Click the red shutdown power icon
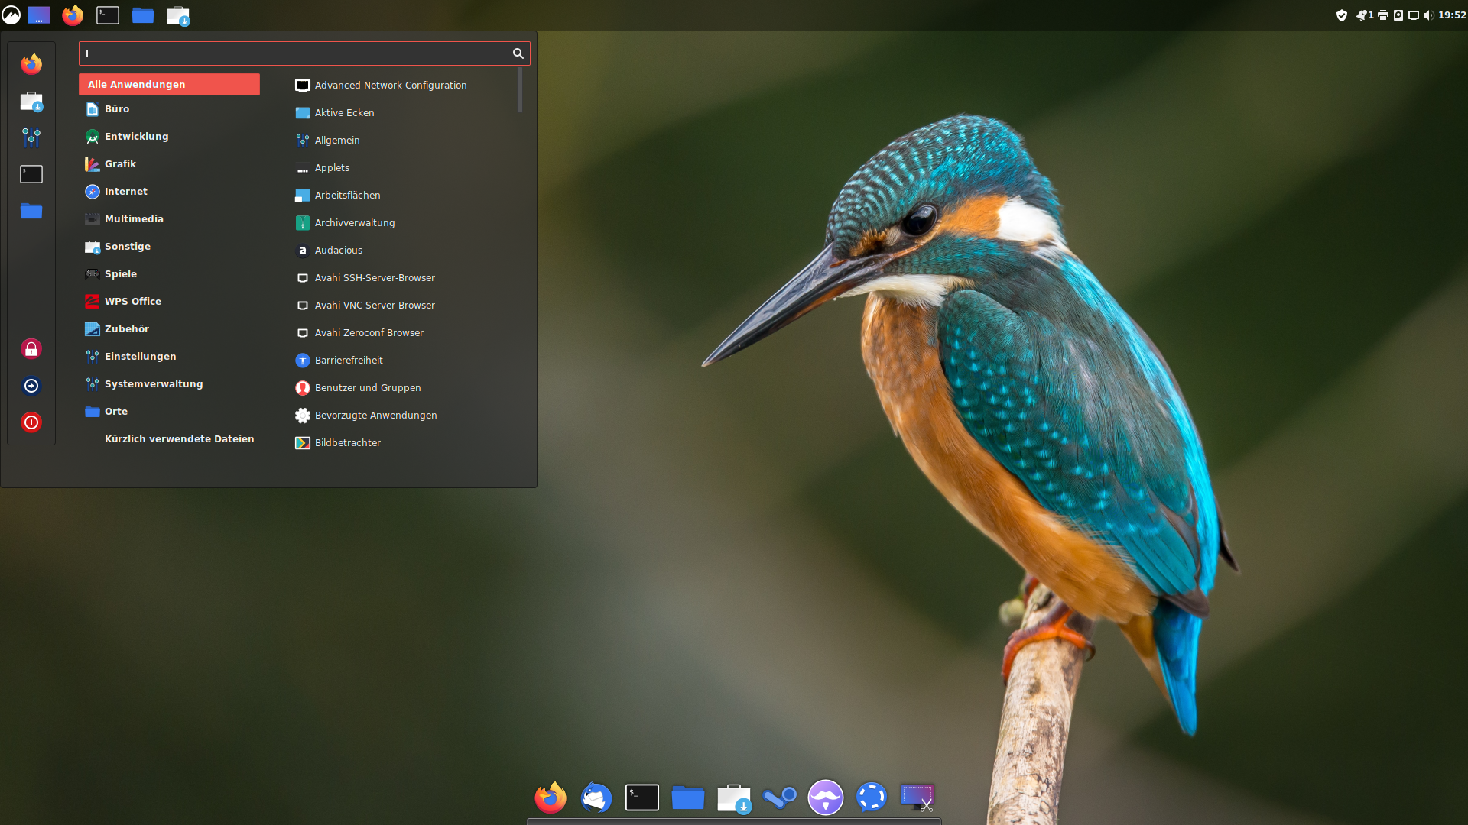 coord(31,422)
